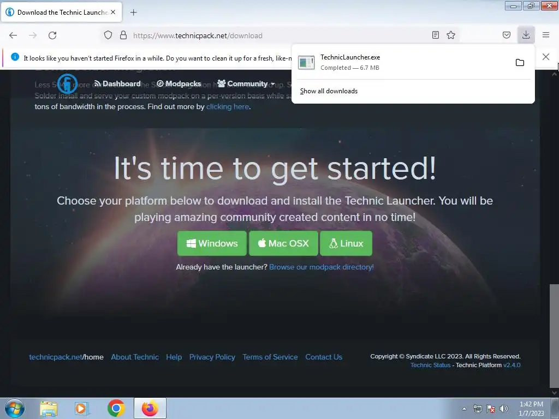Screen dimensions: 559x419
Task: Dismiss the Firefox refresh notification bar
Action: [546, 57]
